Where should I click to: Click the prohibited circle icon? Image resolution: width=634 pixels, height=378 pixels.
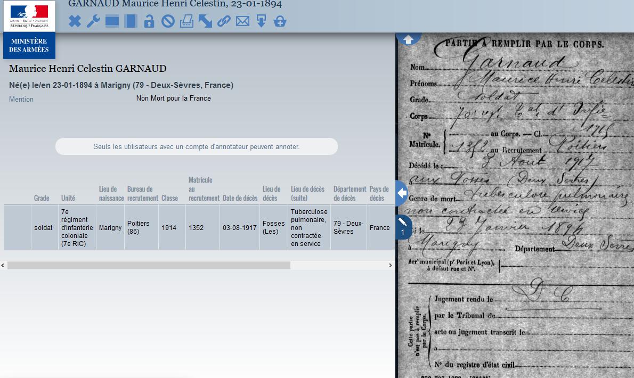(x=168, y=21)
